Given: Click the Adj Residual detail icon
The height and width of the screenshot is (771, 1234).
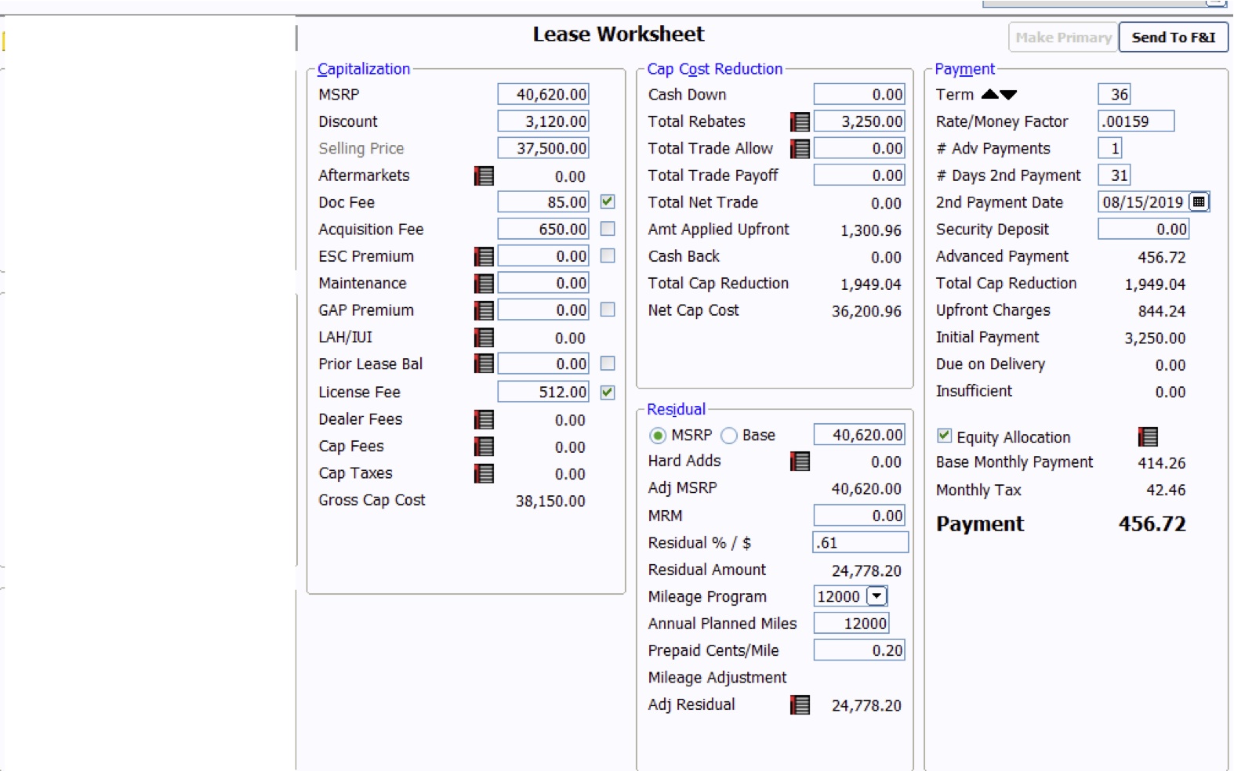Looking at the screenshot, I should coord(800,705).
